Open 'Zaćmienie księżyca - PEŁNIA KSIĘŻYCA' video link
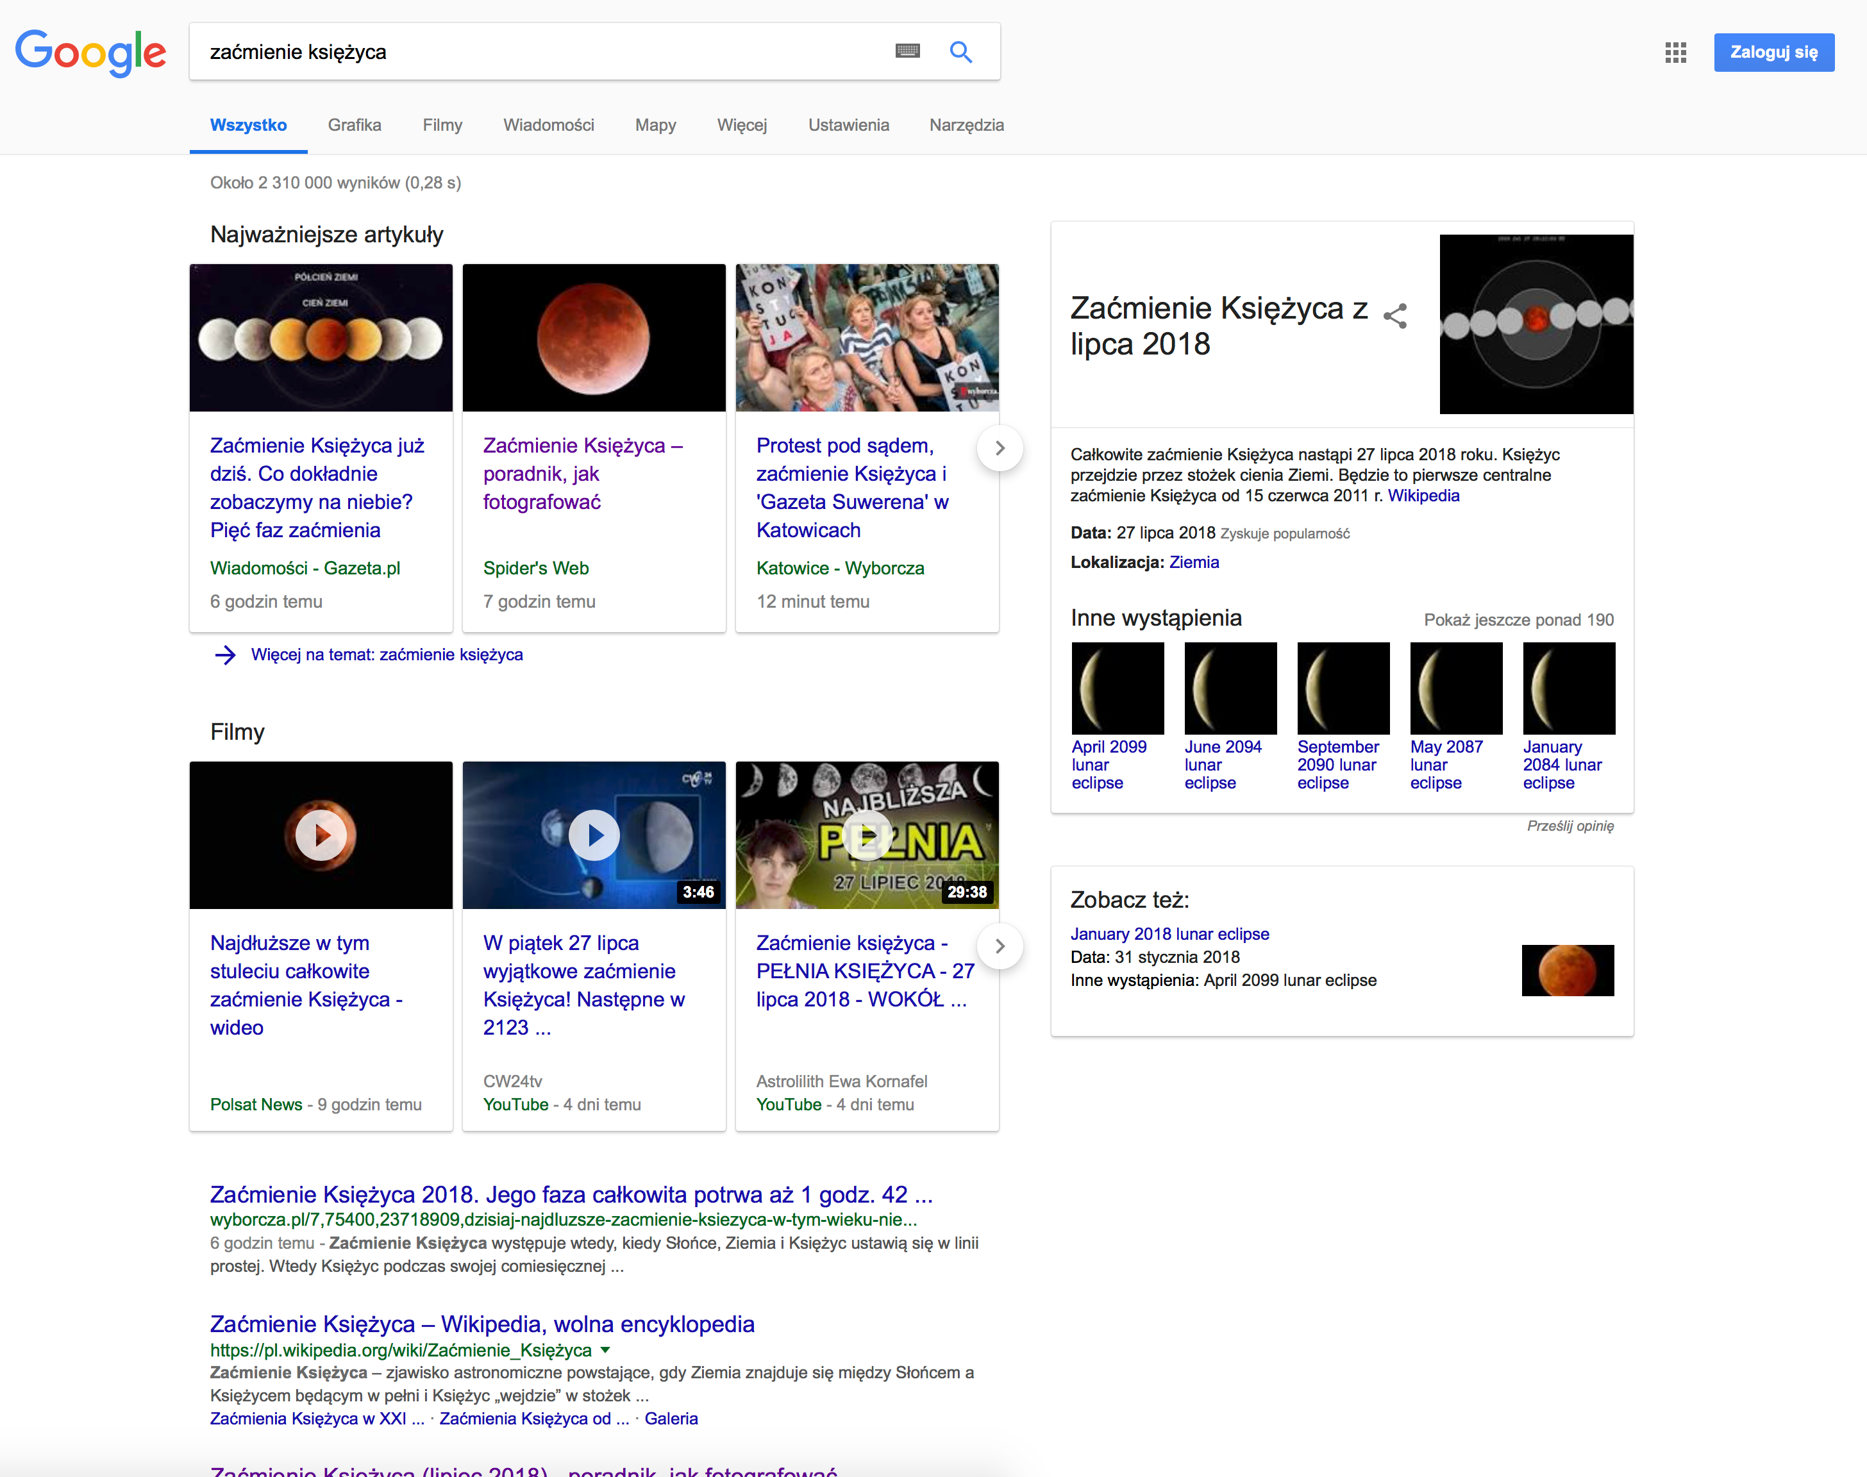Viewport: 1867px width, 1477px height. coord(866,971)
